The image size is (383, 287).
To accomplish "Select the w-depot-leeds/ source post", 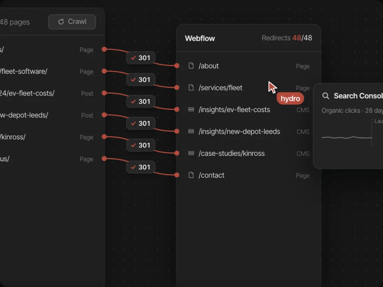I will (52, 115).
